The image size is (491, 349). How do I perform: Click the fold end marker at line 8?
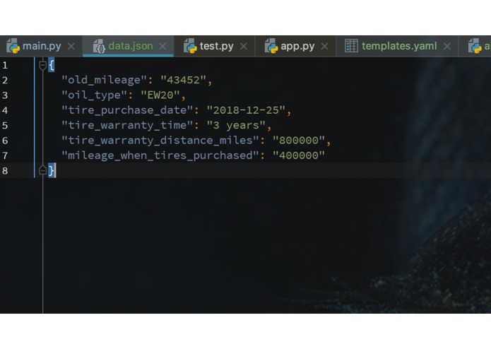pyautogui.click(x=42, y=170)
